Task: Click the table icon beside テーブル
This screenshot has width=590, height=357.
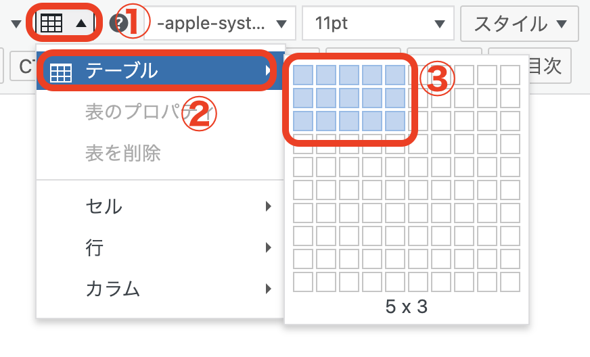Action: [60, 70]
